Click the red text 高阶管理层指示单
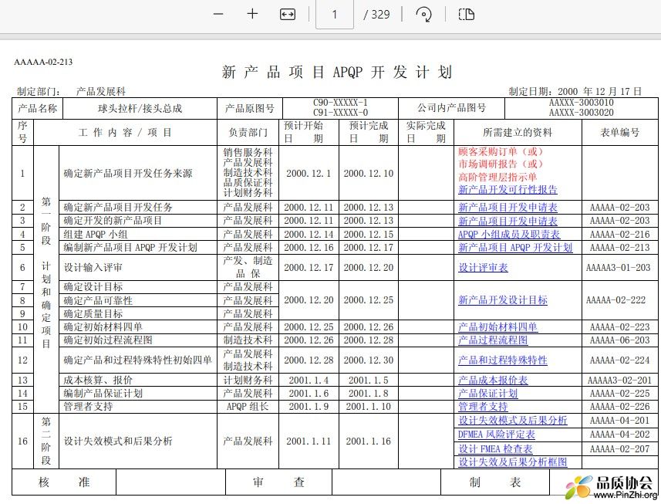This screenshot has height=504, width=661. pyautogui.click(x=497, y=178)
